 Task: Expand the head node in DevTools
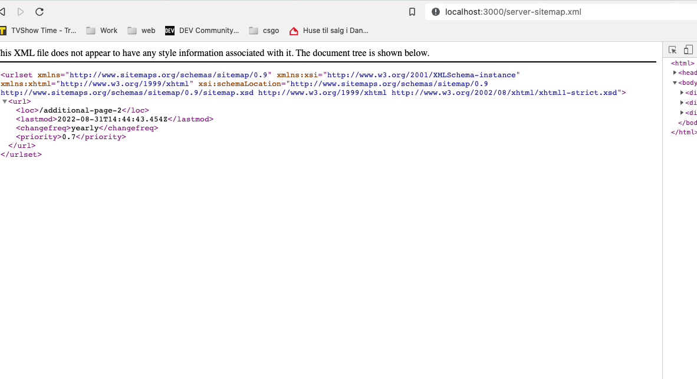click(x=675, y=73)
